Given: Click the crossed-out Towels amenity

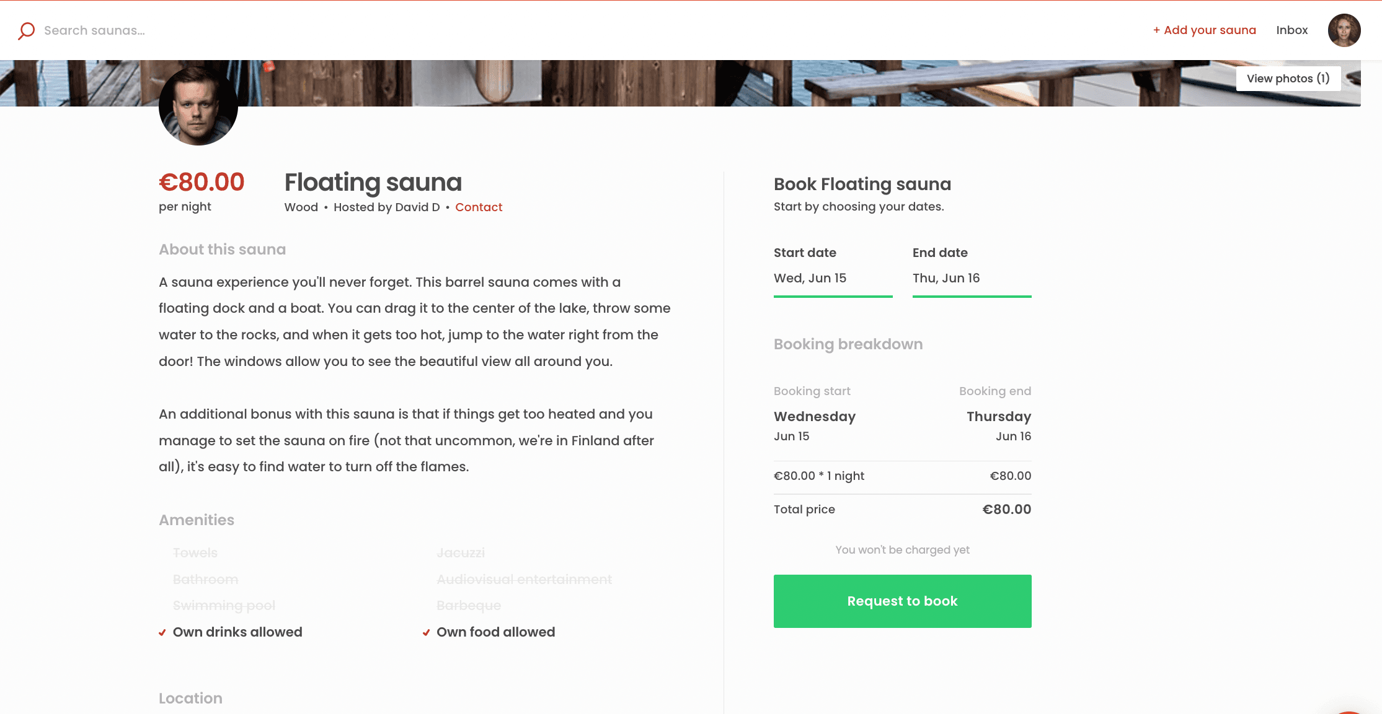Looking at the screenshot, I should pos(195,553).
